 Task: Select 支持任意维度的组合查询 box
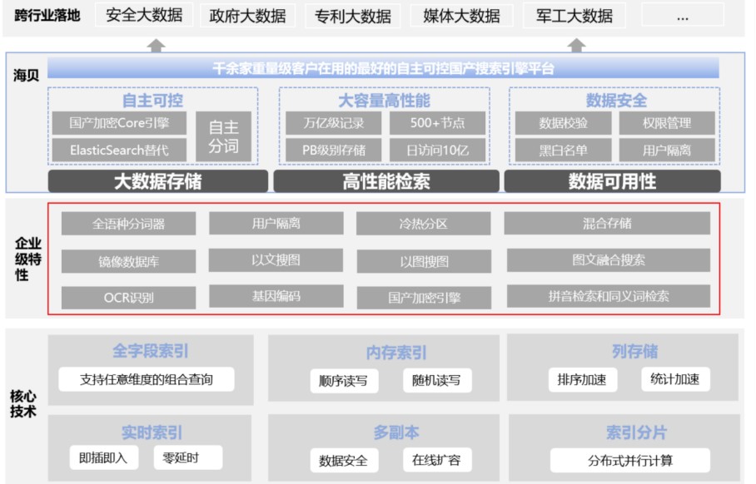click(x=146, y=379)
